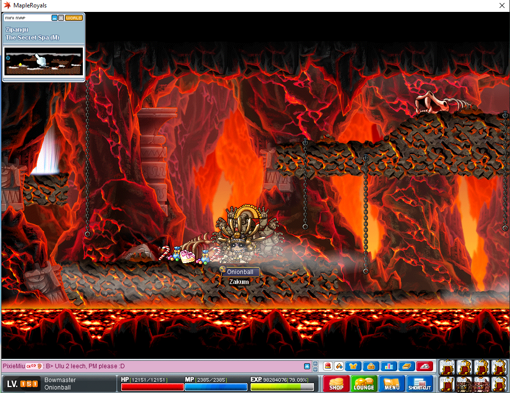Open the megaphone notice icon
Image resolution: width=510 pixels, height=393 pixels.
pyautogui.click(x=339, y=366)
